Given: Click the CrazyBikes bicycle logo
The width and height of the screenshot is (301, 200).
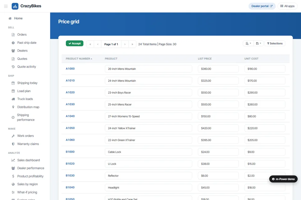Looking at the screenshot, I should click(15, 6).
